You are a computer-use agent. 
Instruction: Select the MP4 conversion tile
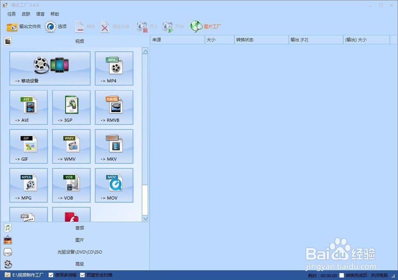[x=114, y=69]
